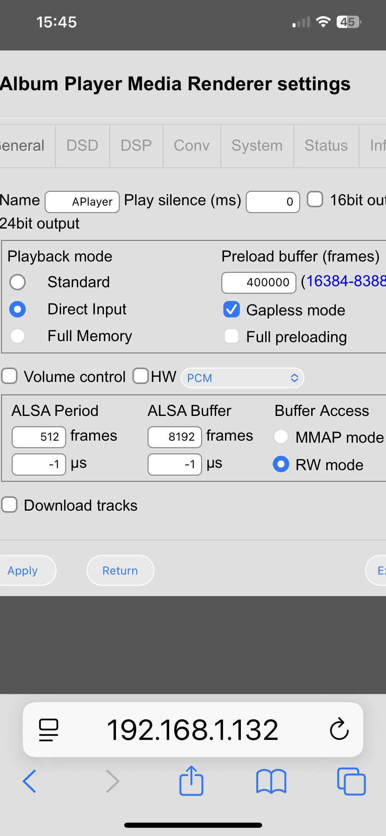Open the Safari bookmarks book icon
The width and height of the screenshot is (386, 836).
[x=271, y=781]
